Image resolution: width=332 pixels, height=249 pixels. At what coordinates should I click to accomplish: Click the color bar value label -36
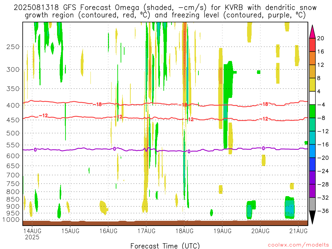click(323, 211)
